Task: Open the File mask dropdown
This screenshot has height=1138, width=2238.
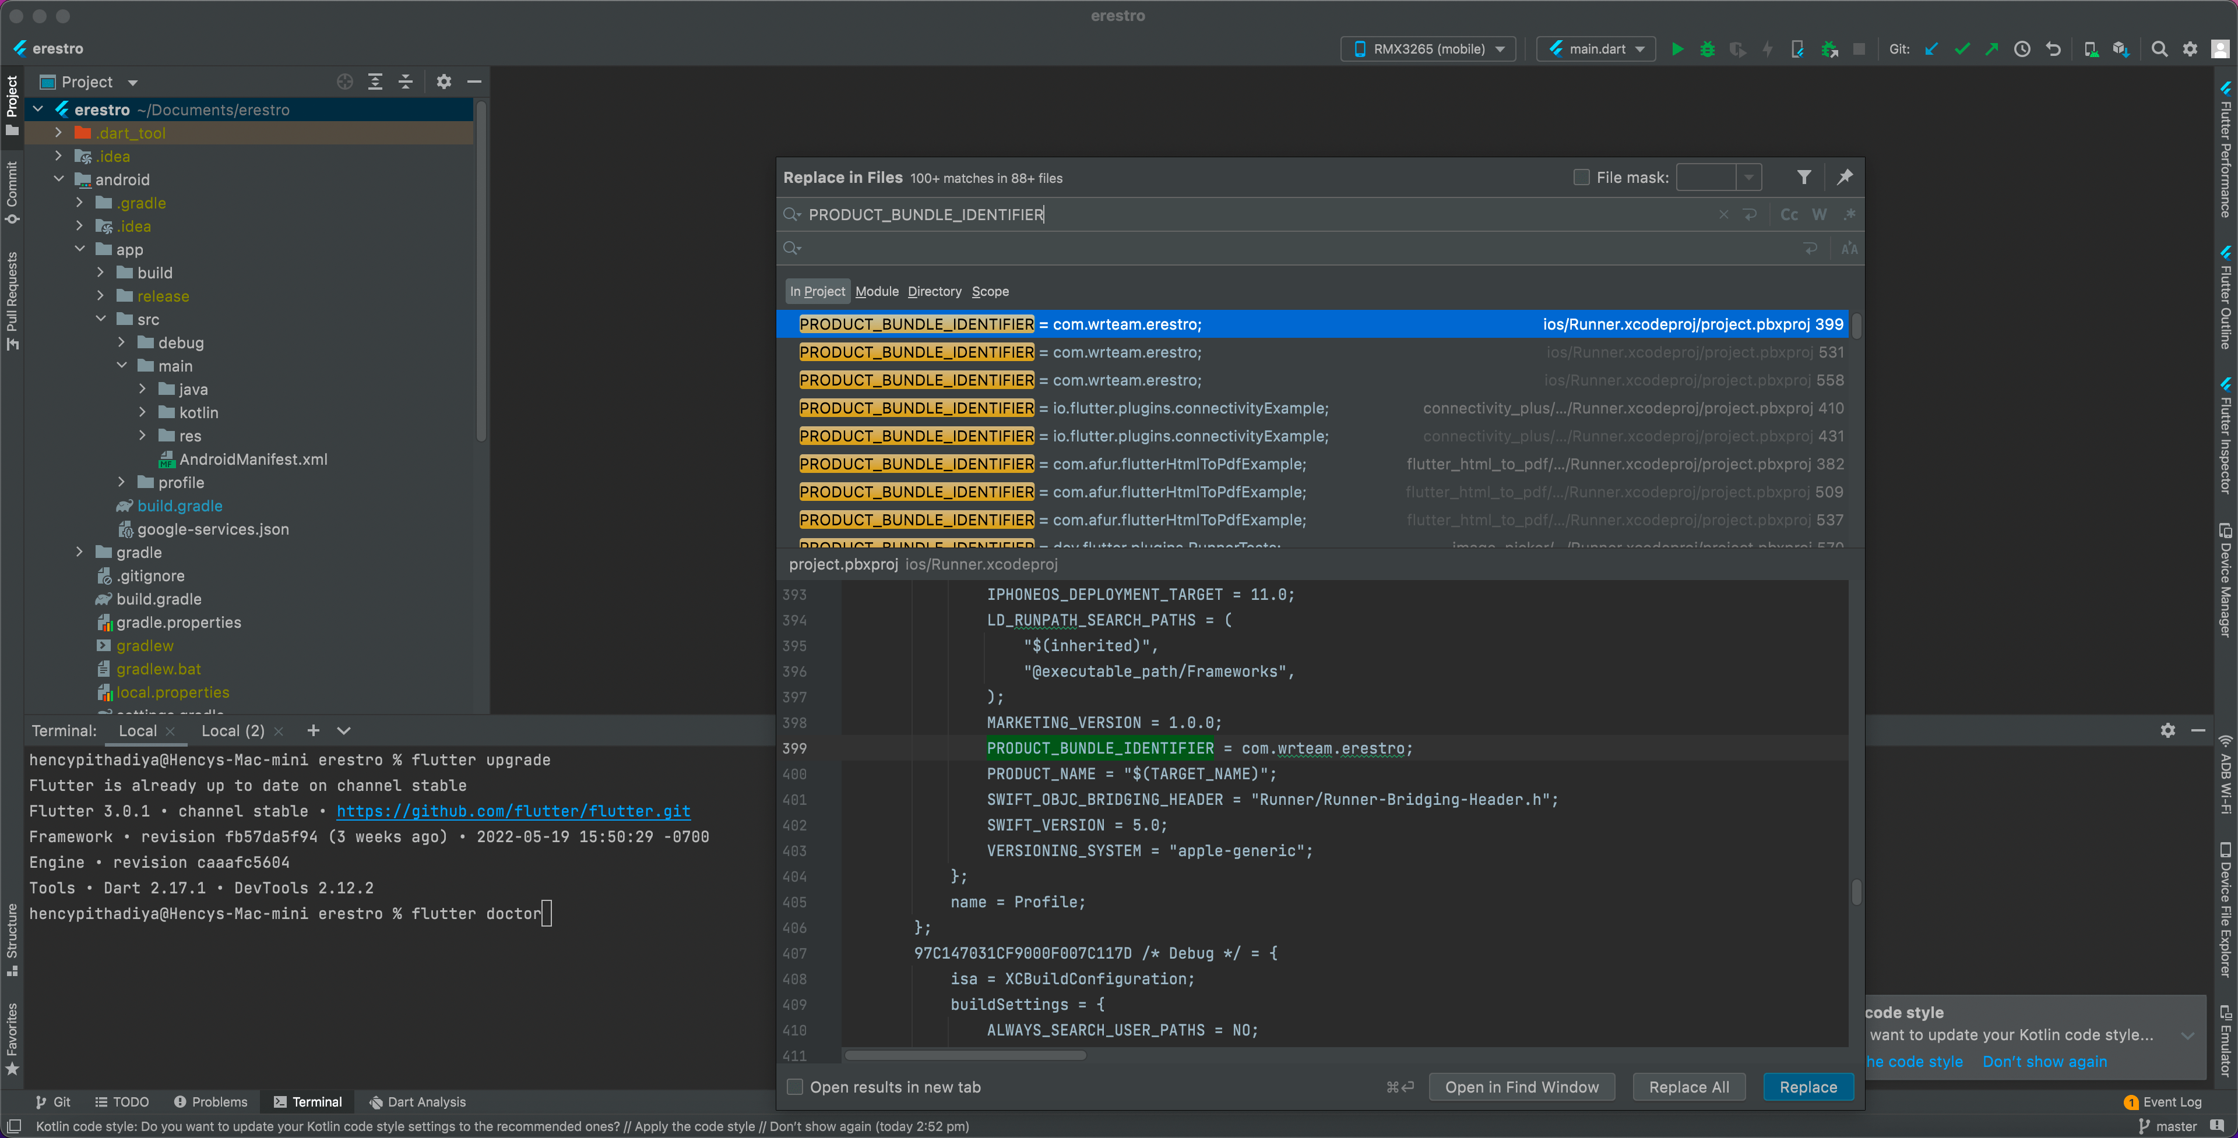Action: [x=1749, y=177]
